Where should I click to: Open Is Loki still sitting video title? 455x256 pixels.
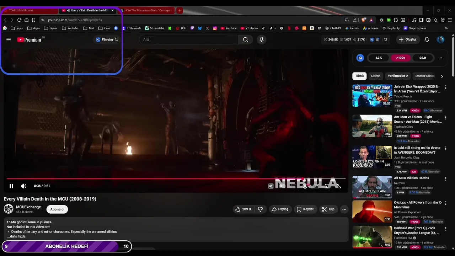pyautogui.click(x=417, y=150)
